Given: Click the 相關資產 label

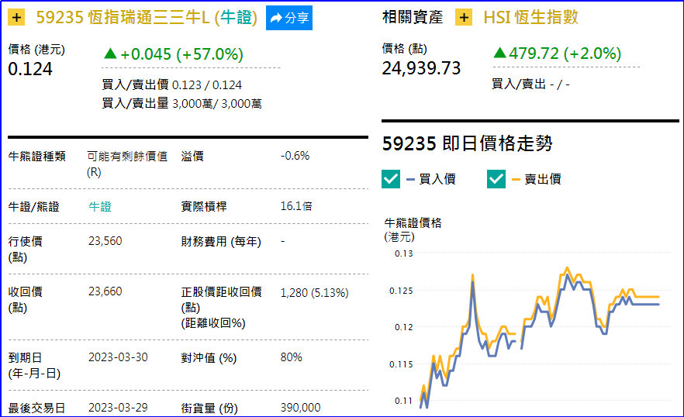Looking at the screenshot, I should click(413, 18).
